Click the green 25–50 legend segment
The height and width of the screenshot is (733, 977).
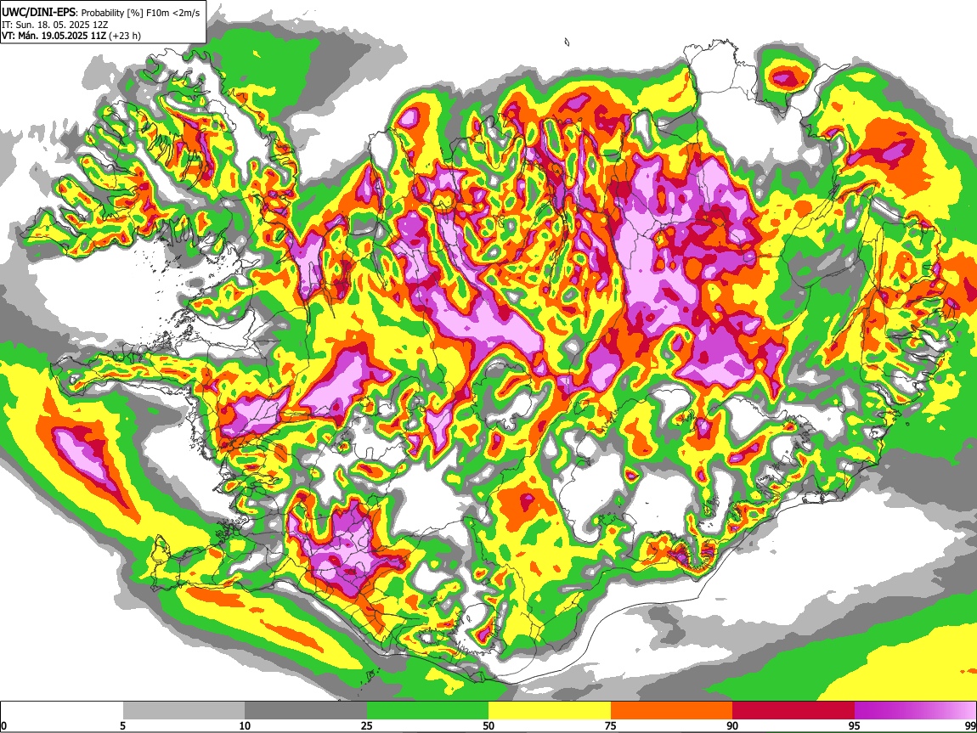pos(427,710)
